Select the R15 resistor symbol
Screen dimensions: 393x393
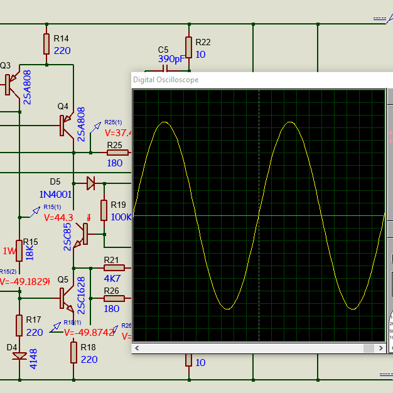click(19, 251)
